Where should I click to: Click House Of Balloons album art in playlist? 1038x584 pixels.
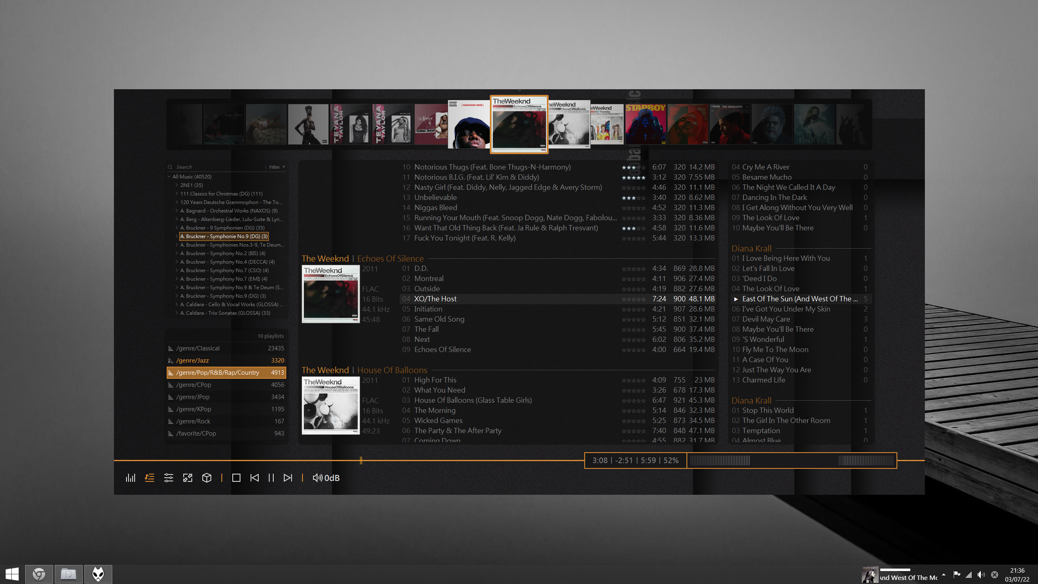click(x=330, y=406)
